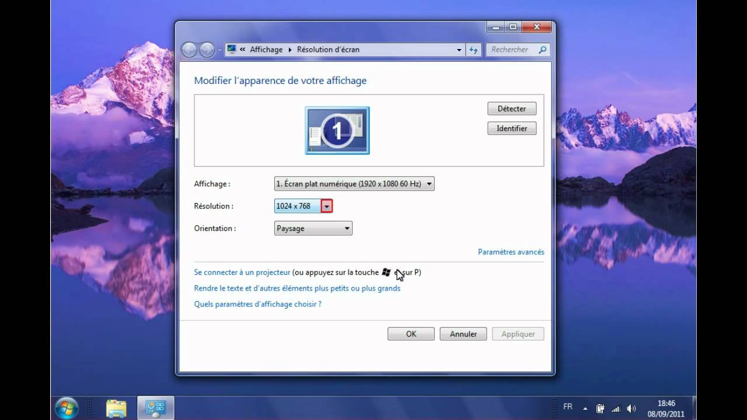The width and height of the screenshot is (747, 420).
Task: Open the Orientation Paysage dropdown
Action: click(x=313, y=229)
